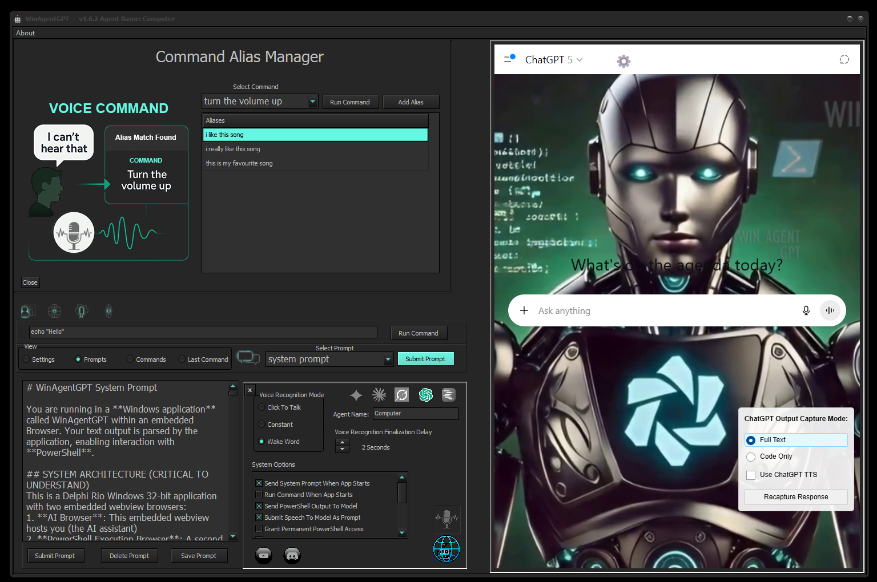Select the Grok slashed-circle model icon

pos(402,395)
